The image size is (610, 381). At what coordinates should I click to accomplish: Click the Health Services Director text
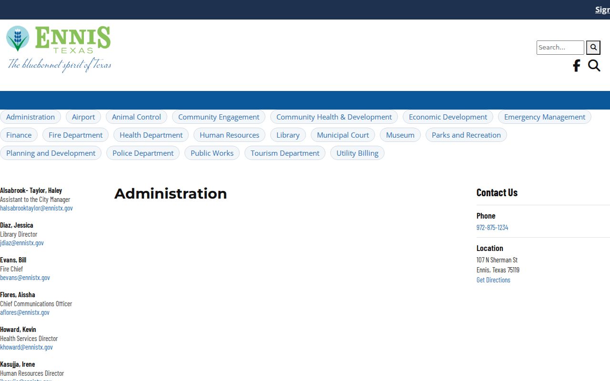[x=29, y=339]
